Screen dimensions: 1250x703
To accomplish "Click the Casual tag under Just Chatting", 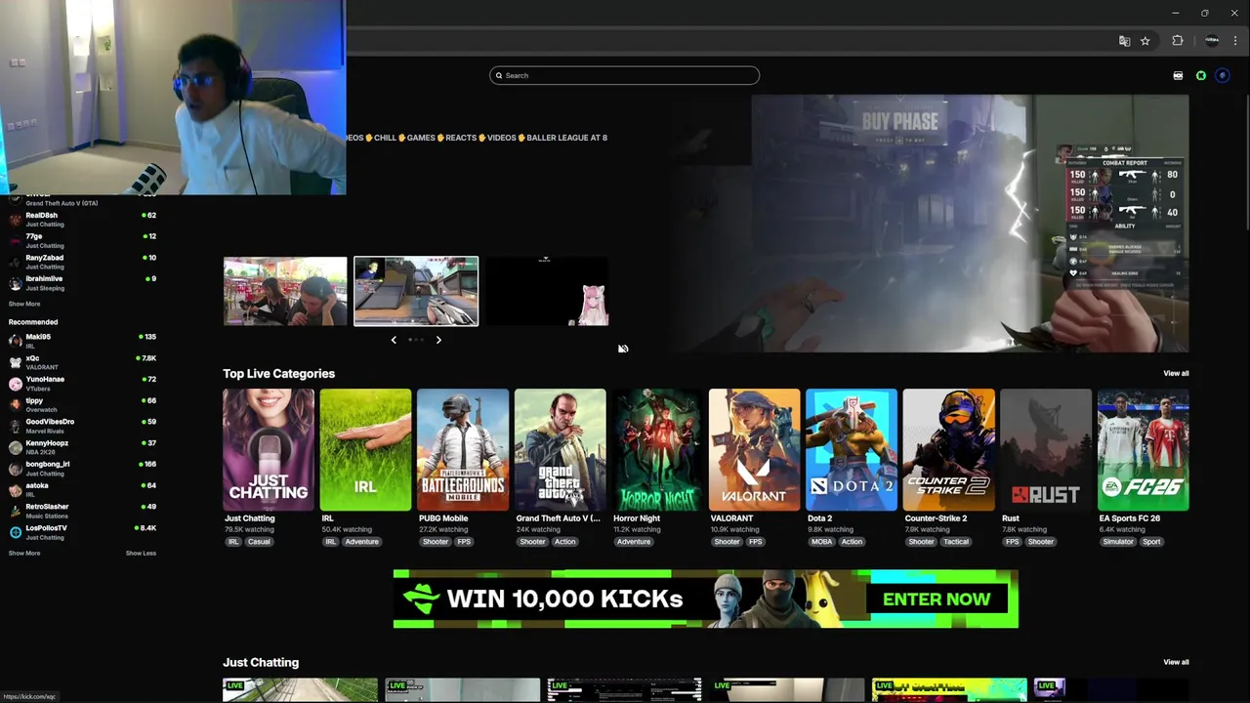I will pyautogui.click(x=259, y=542).
